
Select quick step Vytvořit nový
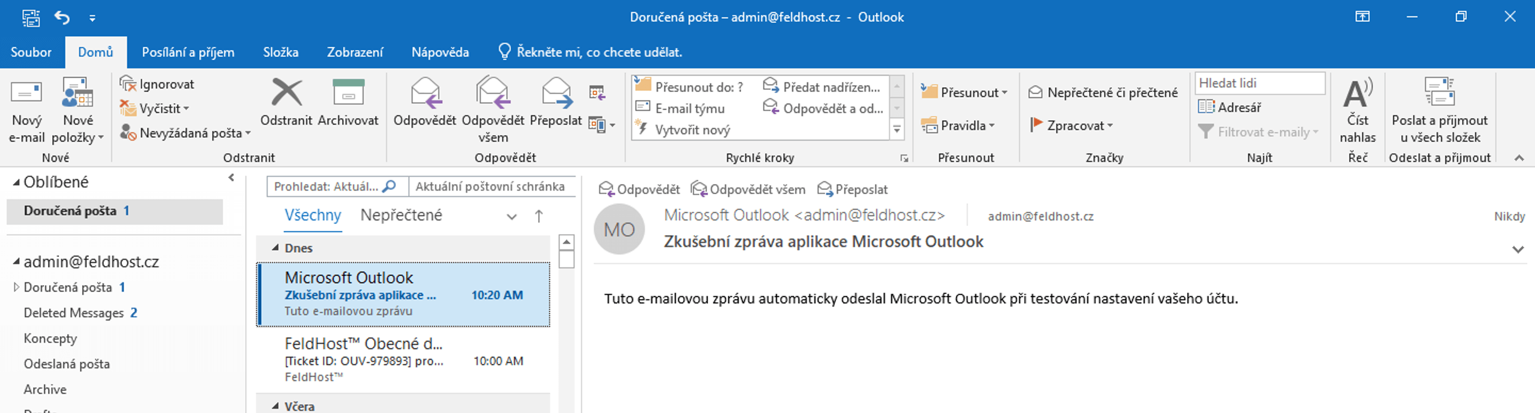click(x=683, y=130)
